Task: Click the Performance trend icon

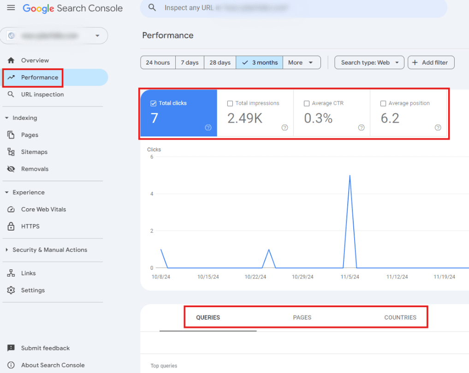Action: (11, 77)
